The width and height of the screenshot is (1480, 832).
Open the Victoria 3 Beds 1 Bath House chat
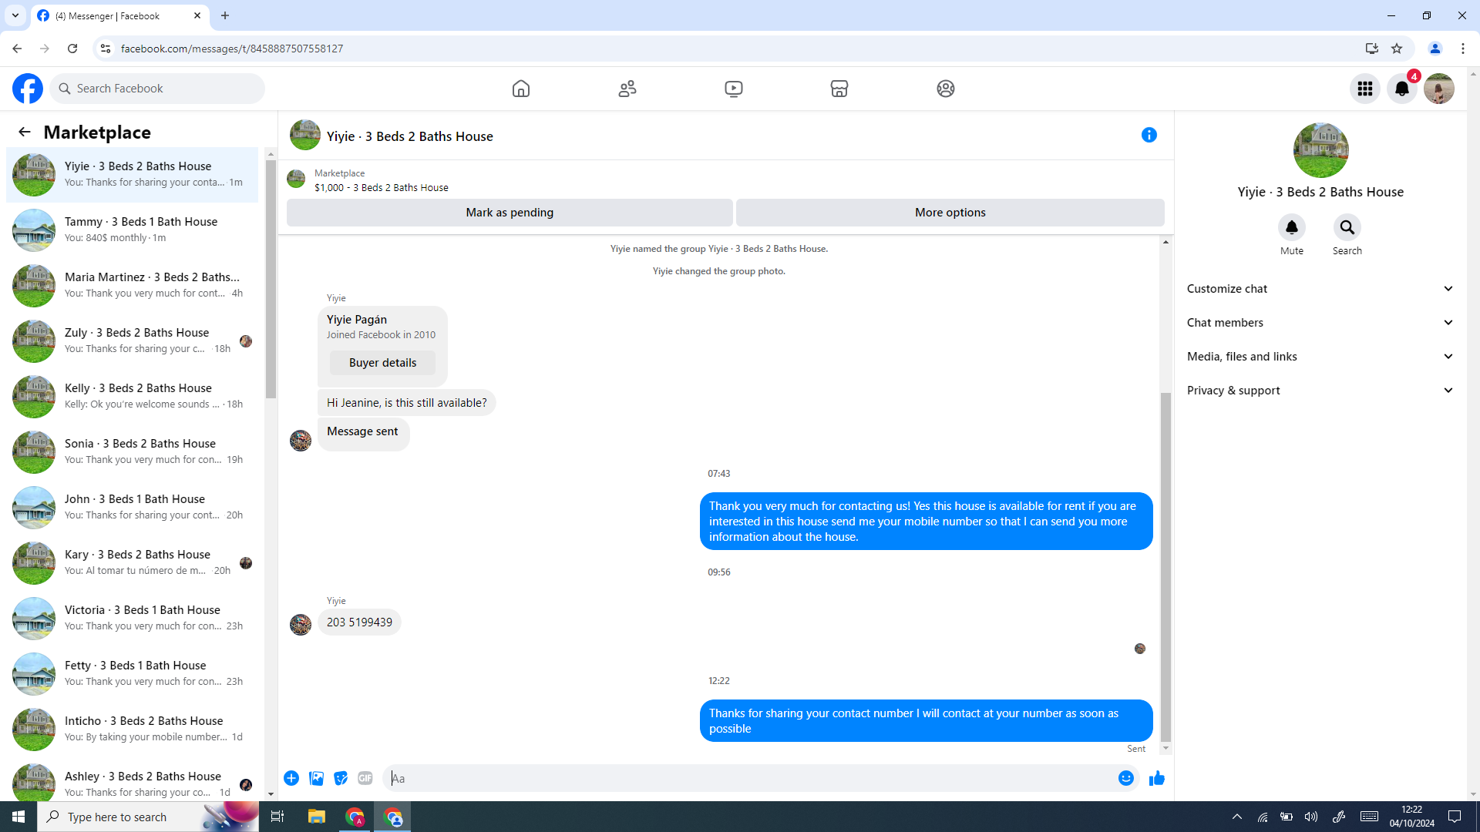pos(133,619)
